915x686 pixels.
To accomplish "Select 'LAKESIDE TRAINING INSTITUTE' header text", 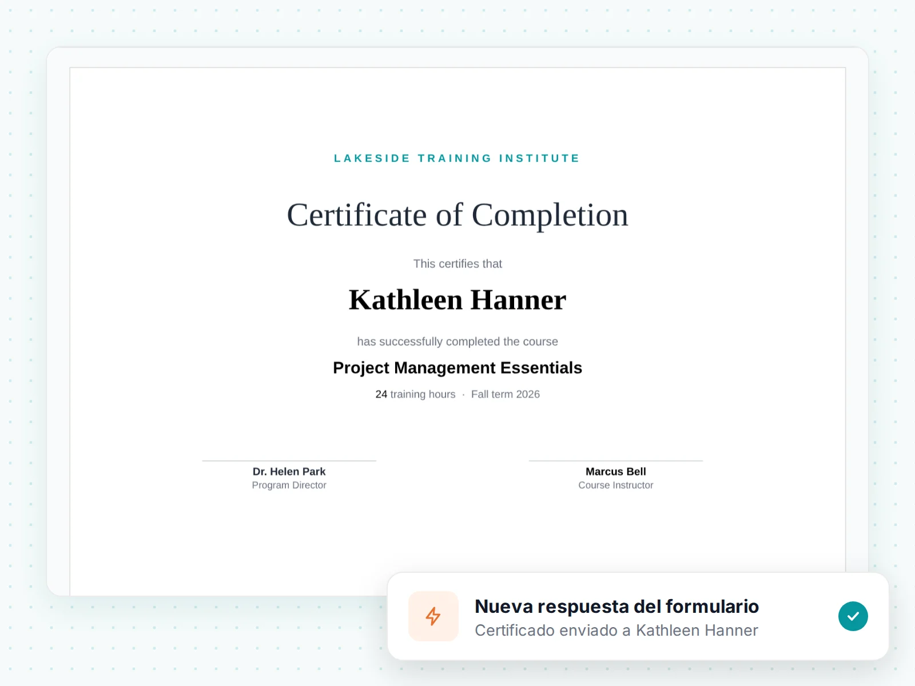I will [x=457, y=158].
